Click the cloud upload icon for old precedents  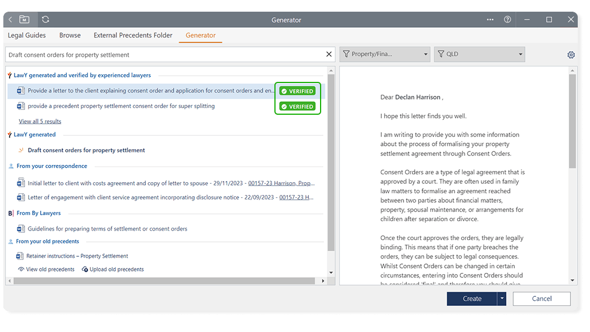click(x=85, y=270)
